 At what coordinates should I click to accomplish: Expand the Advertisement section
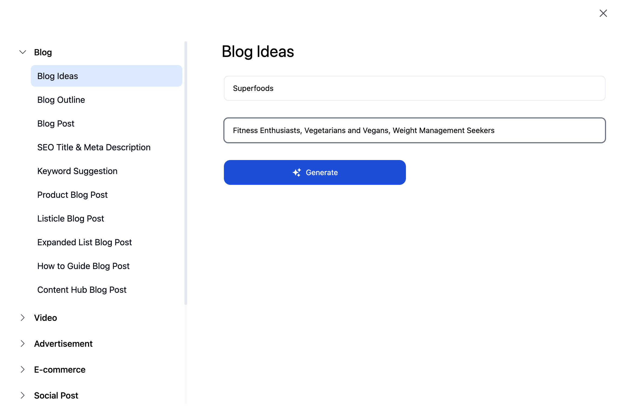tap(22, 343)
